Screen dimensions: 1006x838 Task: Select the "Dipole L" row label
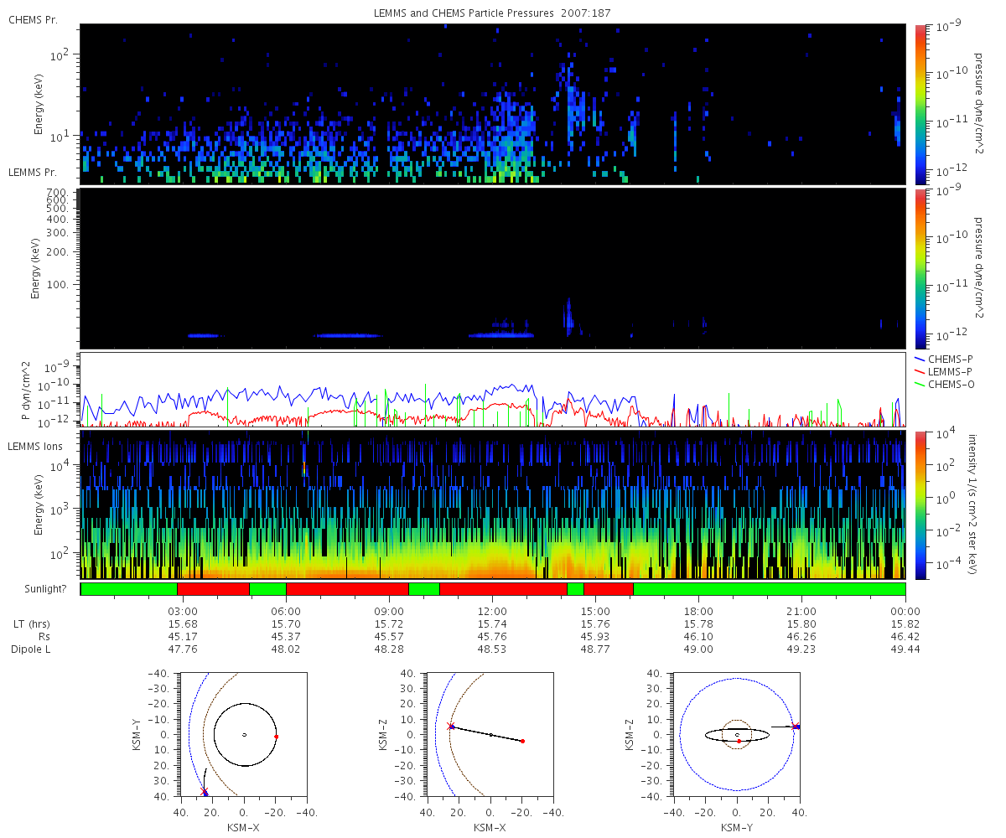[x=30, y=649]
